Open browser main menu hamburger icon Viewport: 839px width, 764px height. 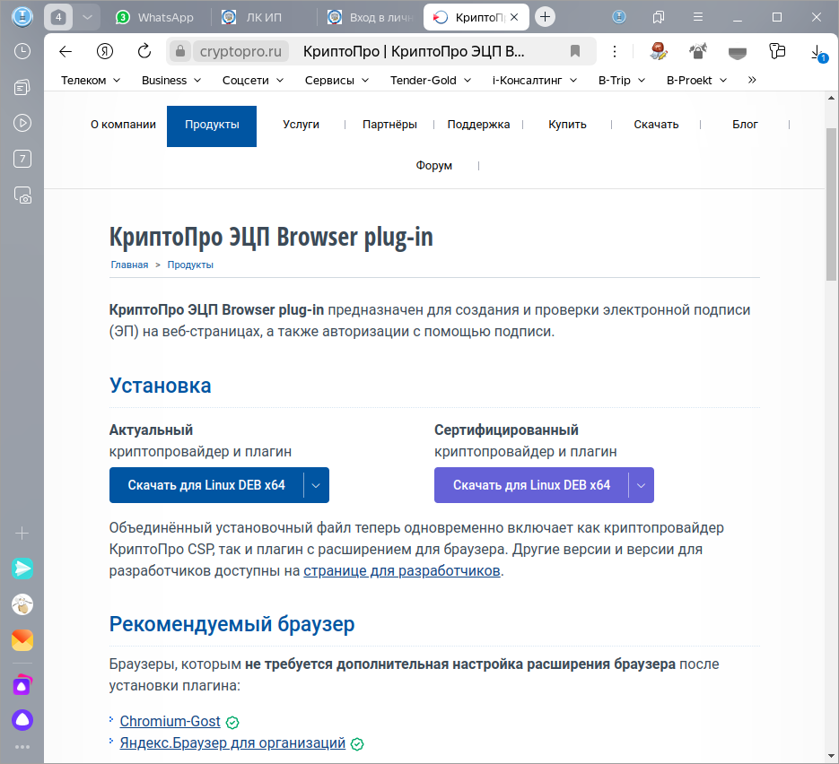coord(698,17)
